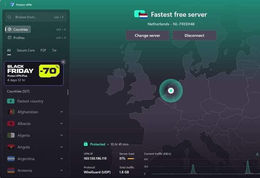Image resolution: width=260 pixels, height=178 pixels.
Task: Open the Black Friday -70% offer banner
Action: [x=34, y=74]
